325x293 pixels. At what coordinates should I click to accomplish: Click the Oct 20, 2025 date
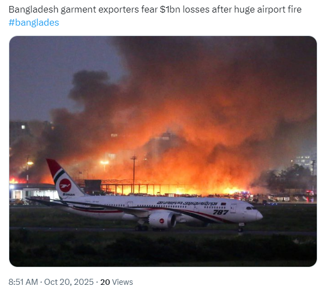tap(69, 282)
